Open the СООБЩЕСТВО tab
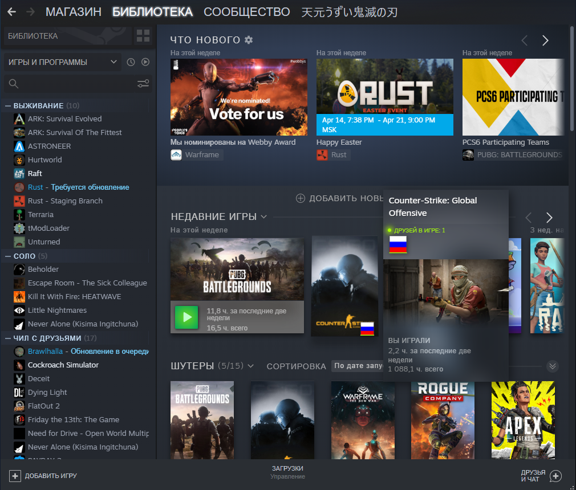576x490 pixels. point(247,12)
